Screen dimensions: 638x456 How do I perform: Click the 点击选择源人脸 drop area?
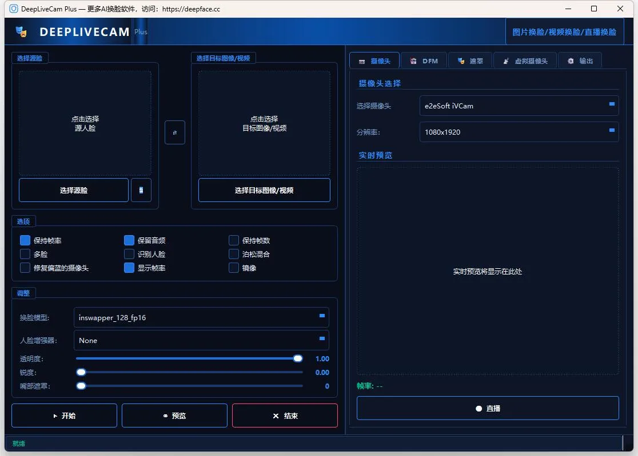(85, 123)
